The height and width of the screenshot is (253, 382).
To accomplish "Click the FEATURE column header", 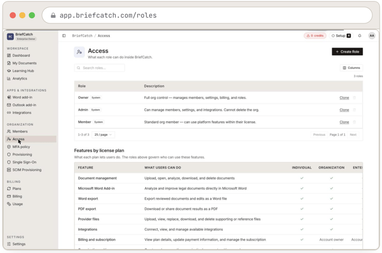I will 86,168.
